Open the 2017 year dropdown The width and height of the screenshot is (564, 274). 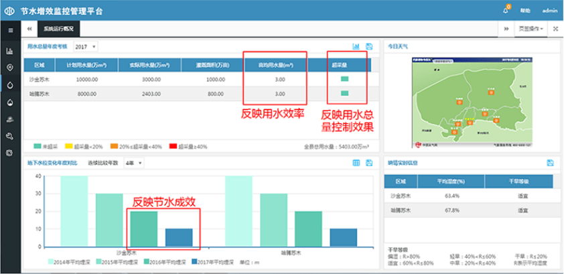[x=85, y=47]
